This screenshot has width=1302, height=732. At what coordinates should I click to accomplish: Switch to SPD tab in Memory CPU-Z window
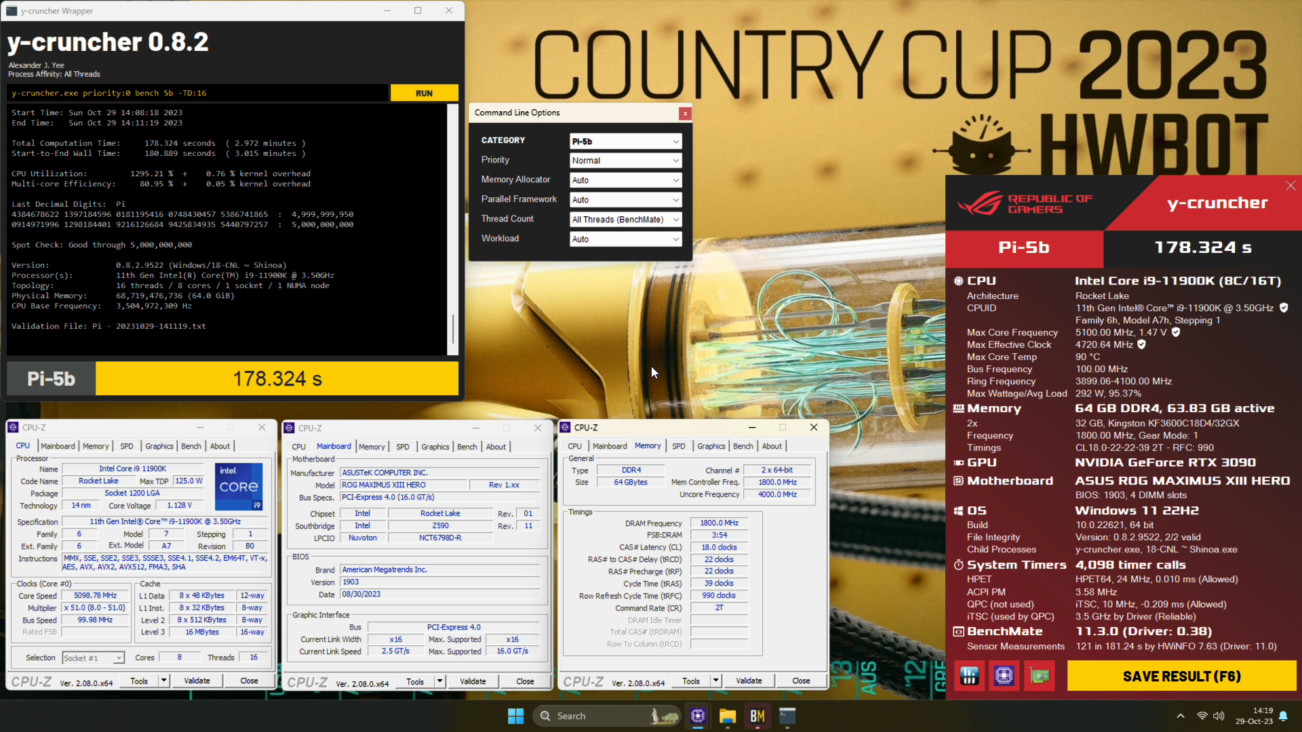(678, 446)
